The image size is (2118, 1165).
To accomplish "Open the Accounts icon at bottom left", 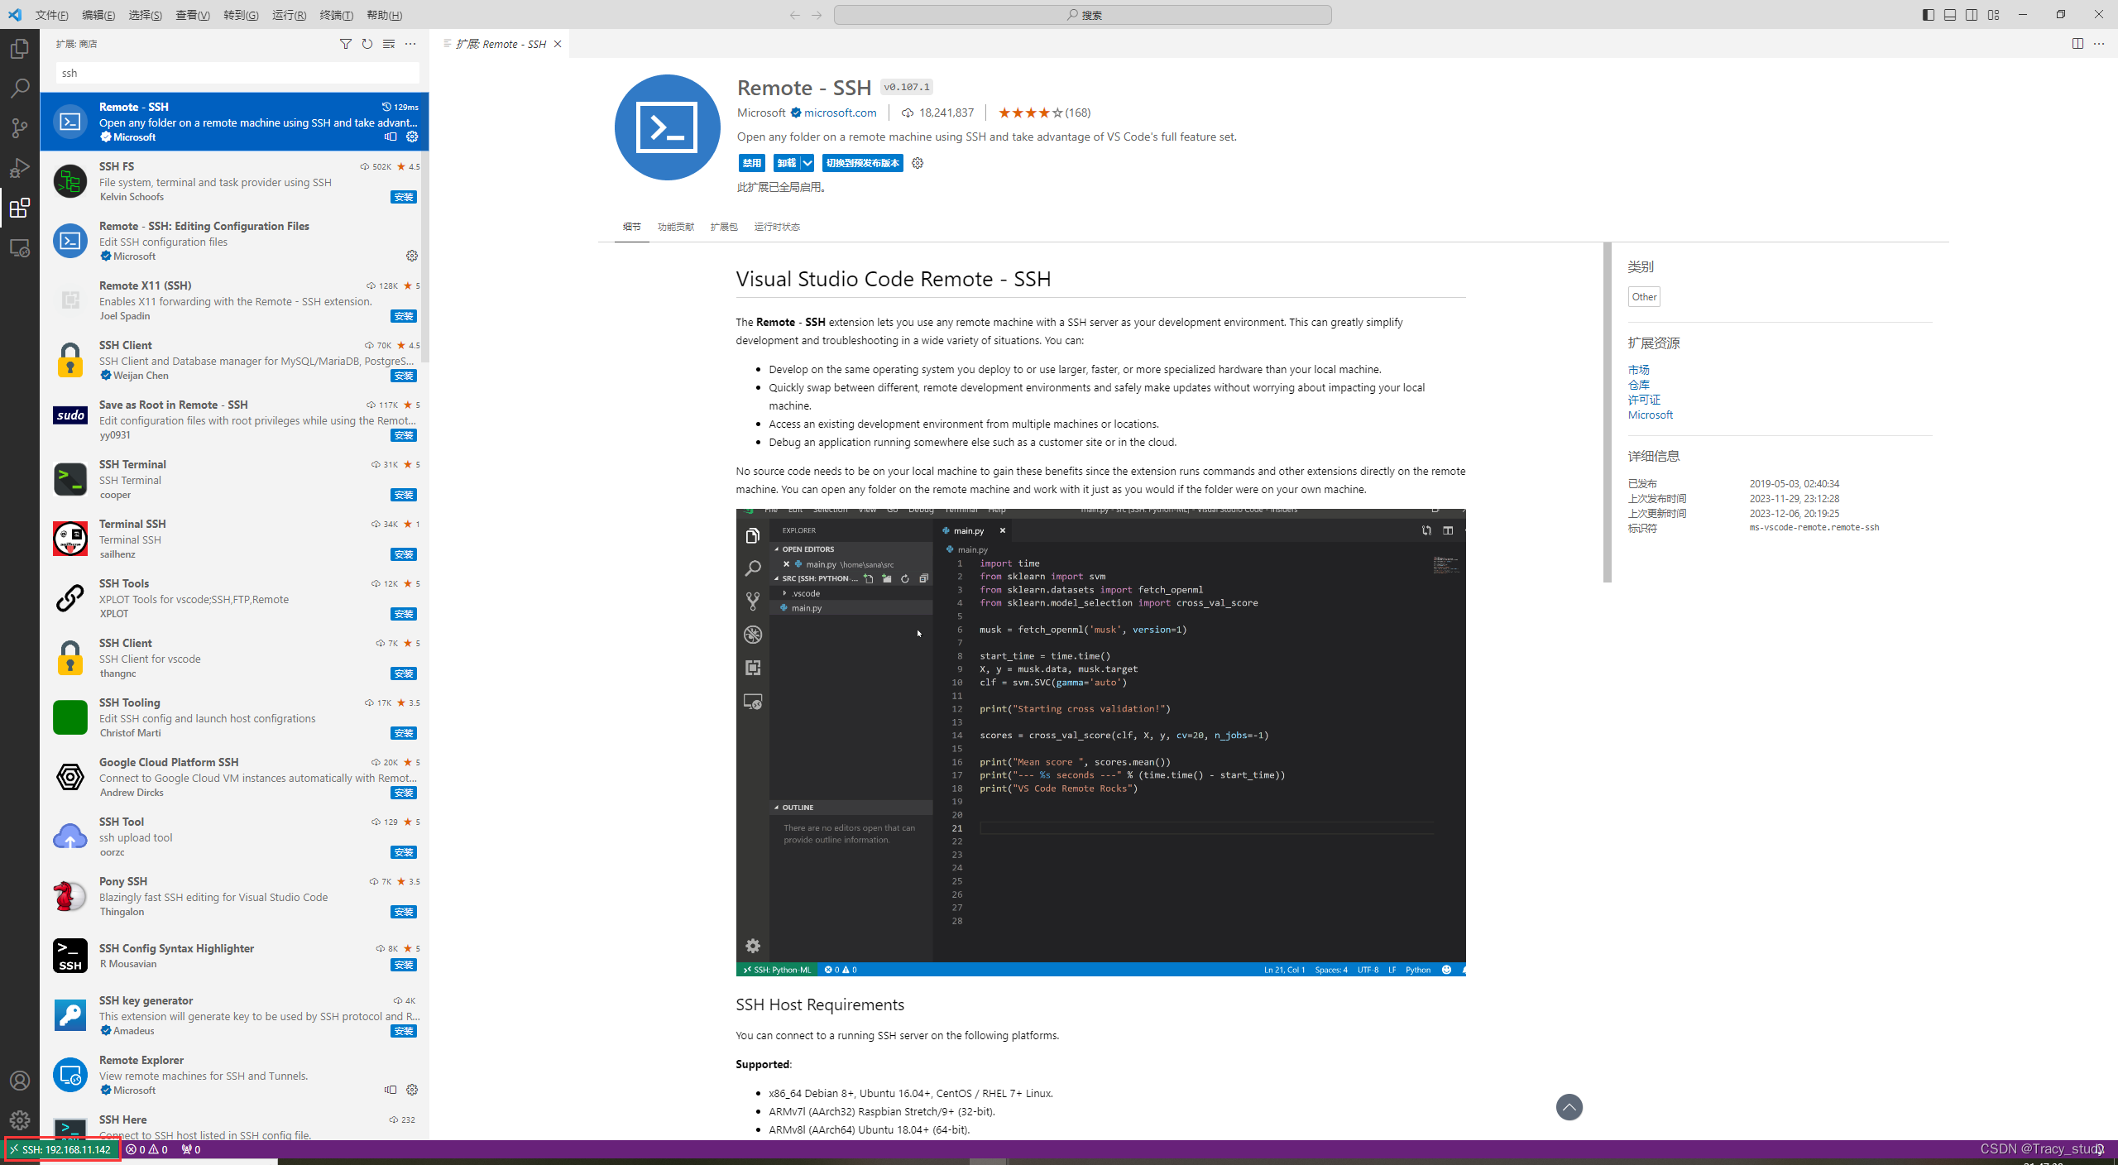I will pyautogui.click(x=20, y=1081).
